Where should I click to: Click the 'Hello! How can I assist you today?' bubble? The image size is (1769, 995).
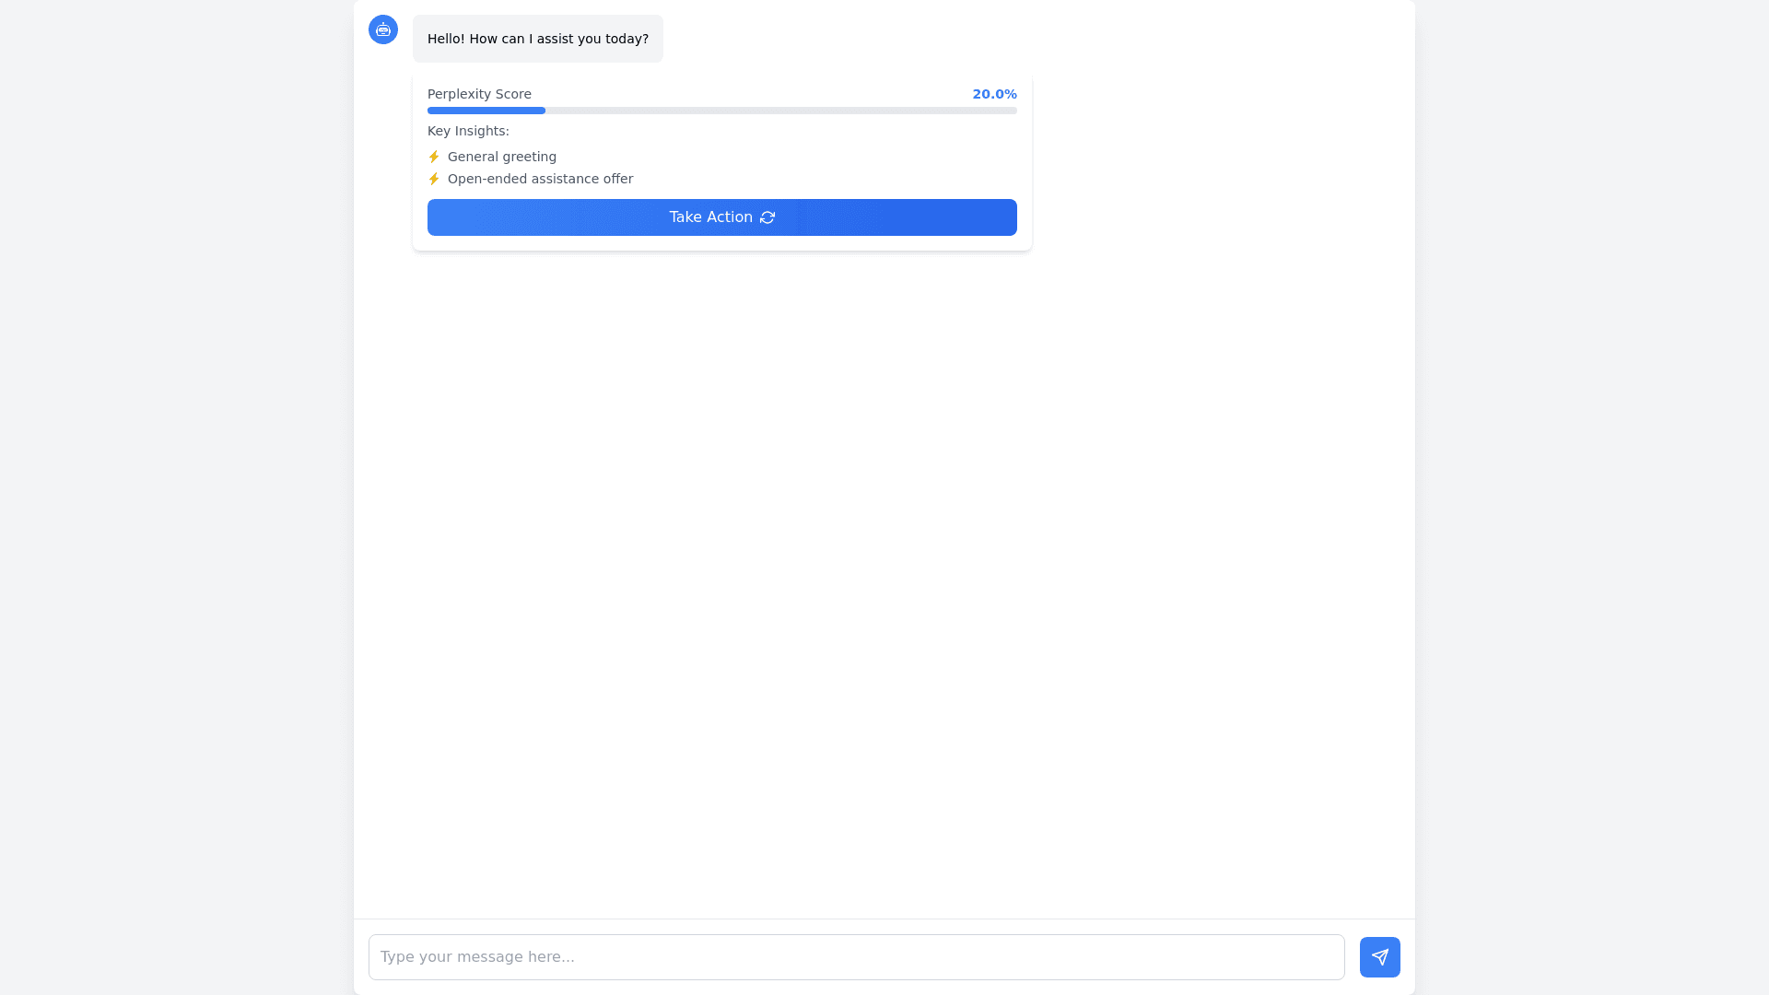point(538,39)
